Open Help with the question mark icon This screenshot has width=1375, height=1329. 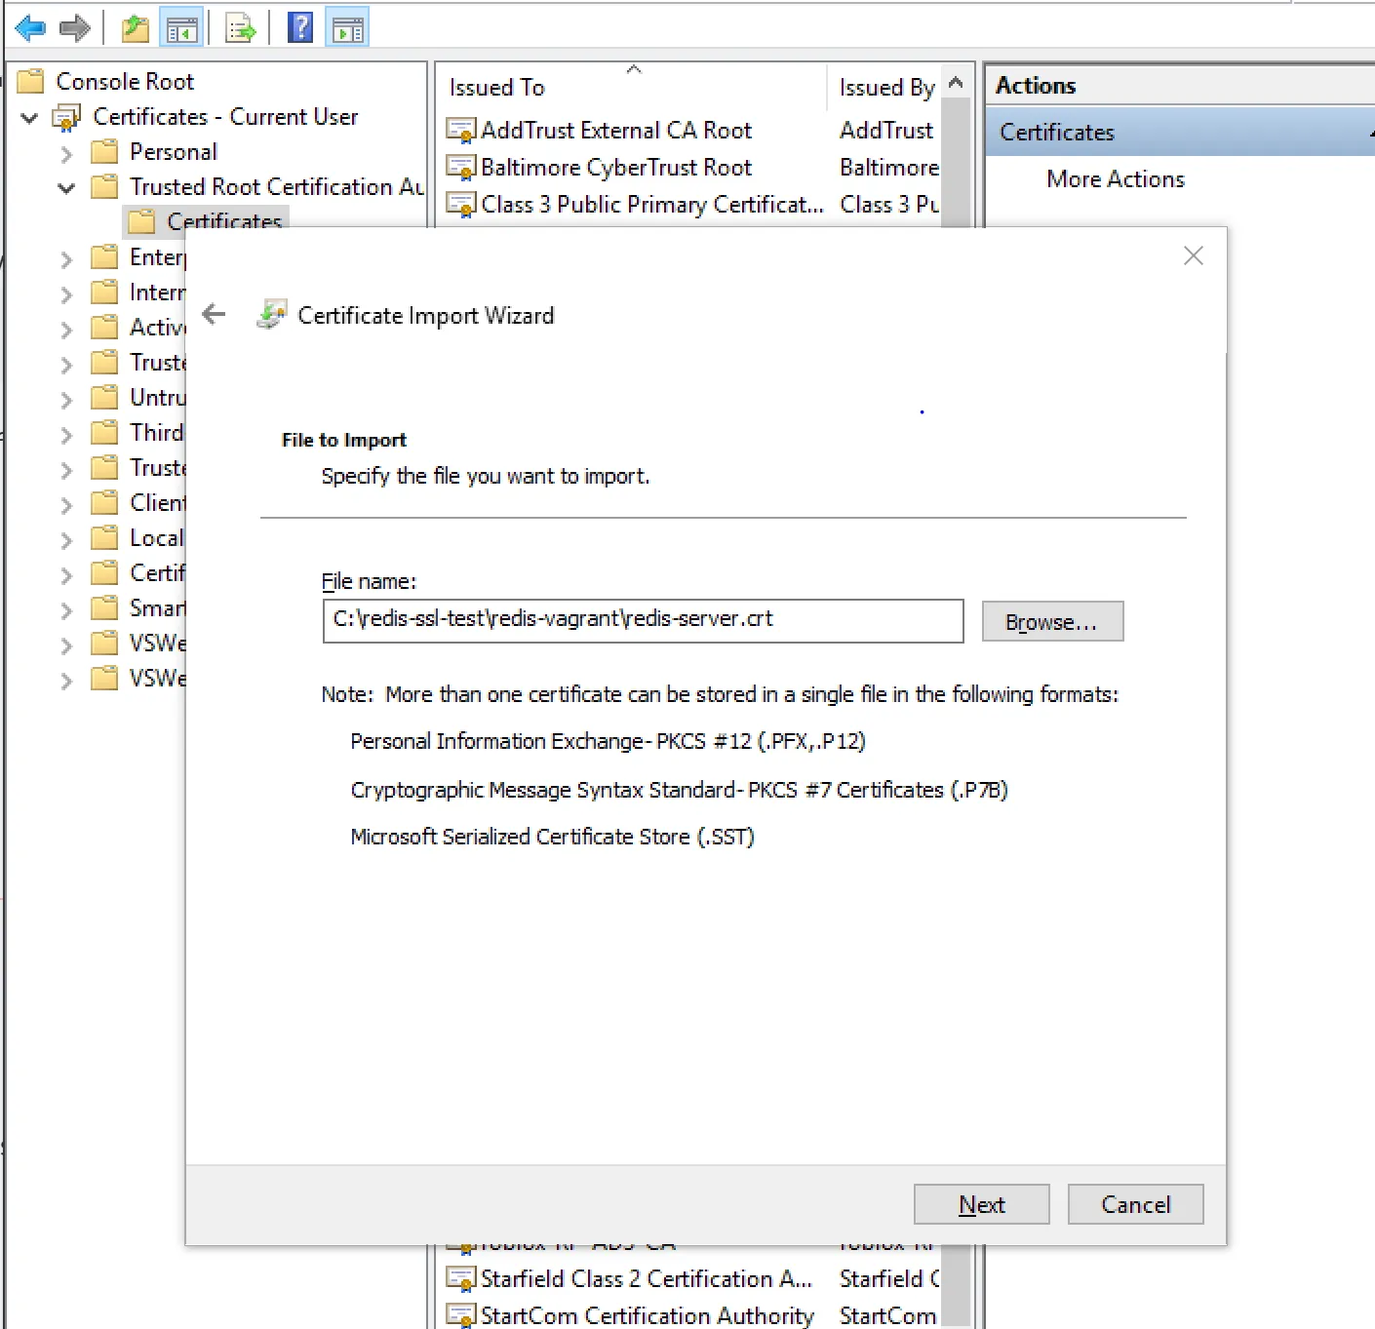pyautogui.click(x=300, y=28)
